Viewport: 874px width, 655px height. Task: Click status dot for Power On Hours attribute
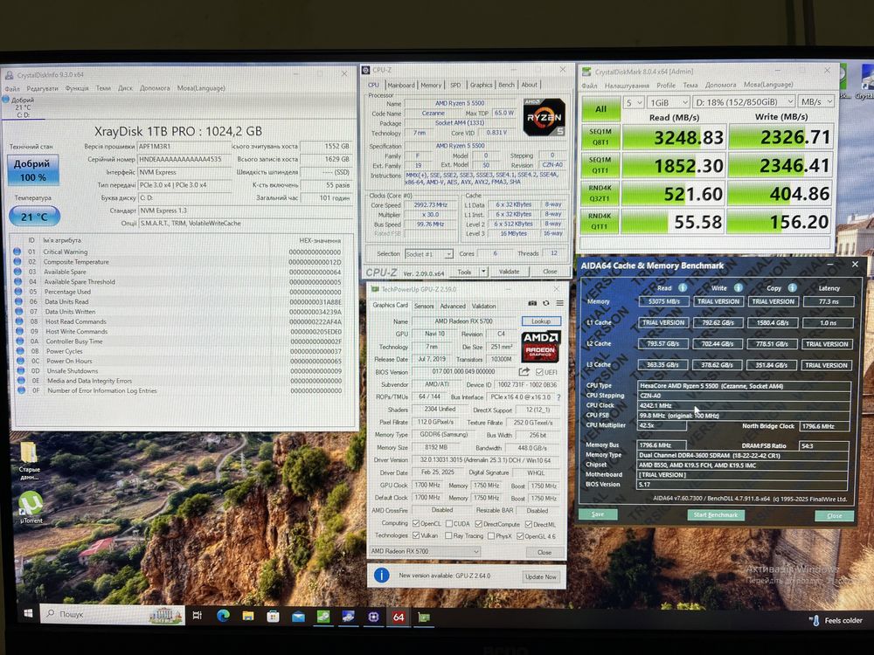[20, 361]
